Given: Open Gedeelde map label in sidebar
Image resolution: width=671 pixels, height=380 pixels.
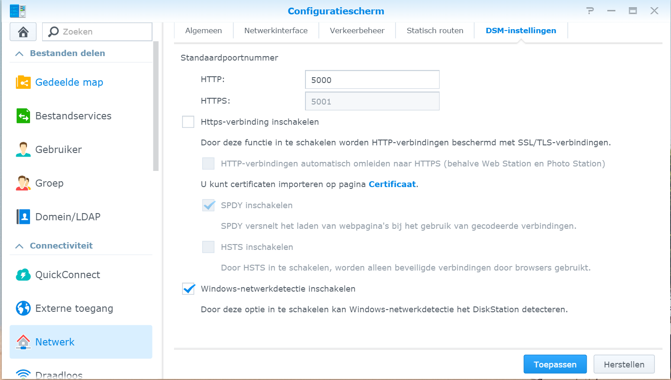Looking at the screenshot, I should click(x=69, y=82).
